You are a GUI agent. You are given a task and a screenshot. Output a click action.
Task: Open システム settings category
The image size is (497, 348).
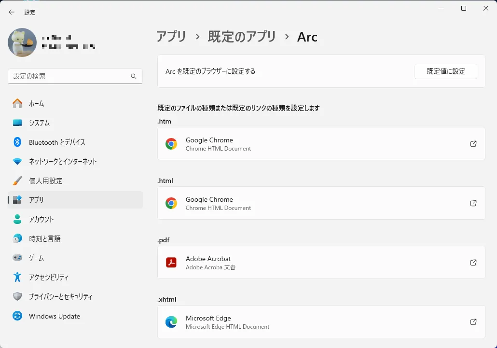pos(75,123)
